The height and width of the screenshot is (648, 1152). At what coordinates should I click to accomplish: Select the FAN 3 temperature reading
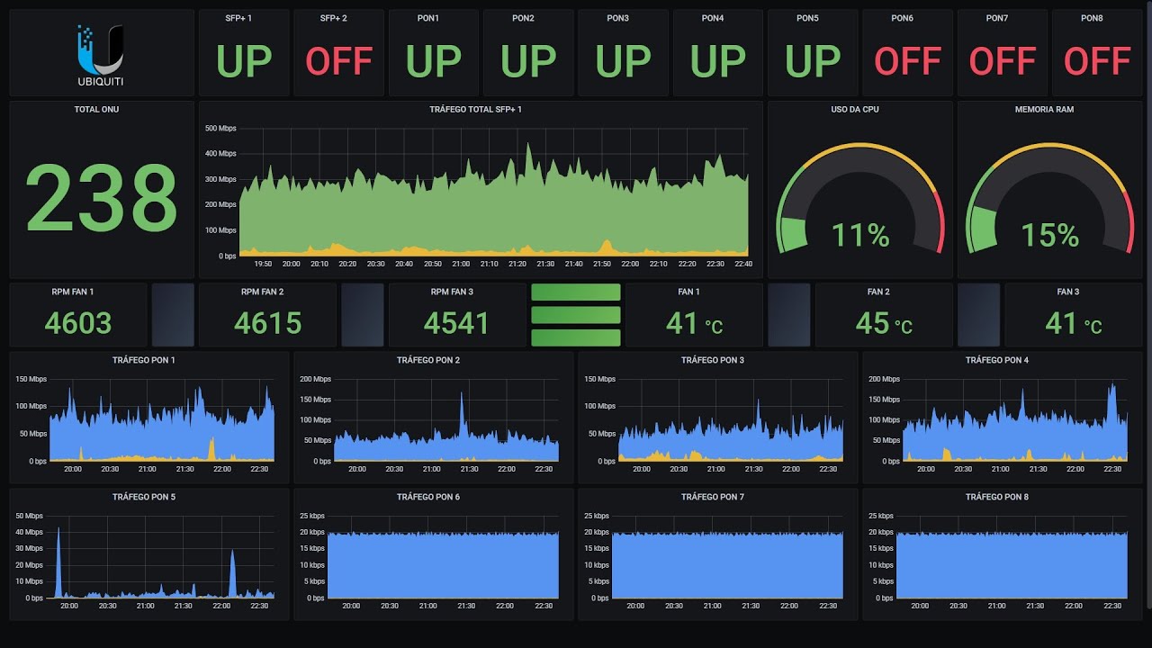click(x=1074, y=324)
